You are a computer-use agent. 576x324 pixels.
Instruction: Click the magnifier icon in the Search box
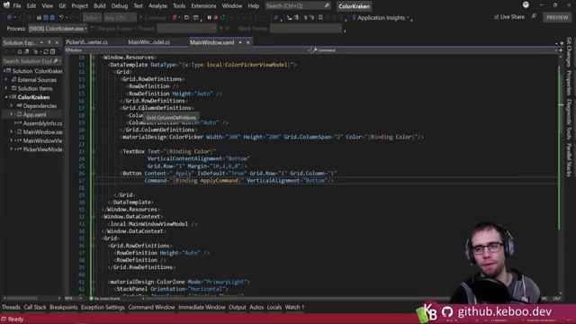(327, 5)
